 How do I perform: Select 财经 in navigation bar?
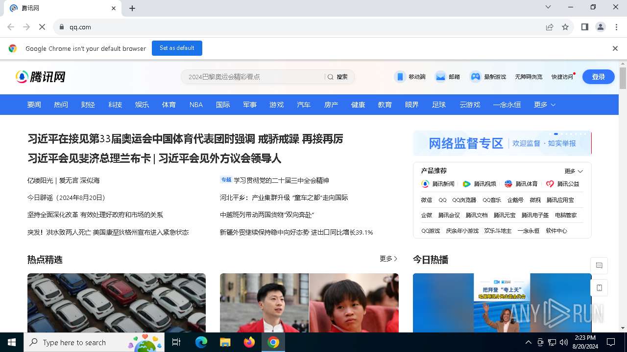(88, 105)
